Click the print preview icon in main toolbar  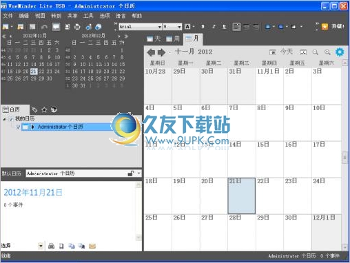click(67, 27)
